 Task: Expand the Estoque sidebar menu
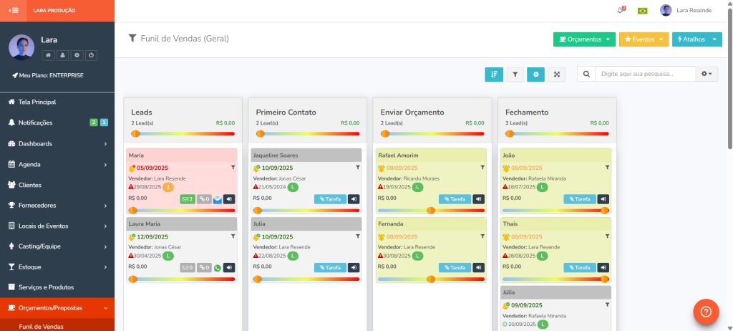coord(57,267)
